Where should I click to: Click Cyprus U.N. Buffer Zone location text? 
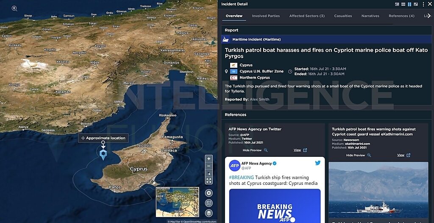tap(262, 71)
